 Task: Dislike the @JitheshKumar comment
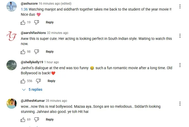click(37, 120)
